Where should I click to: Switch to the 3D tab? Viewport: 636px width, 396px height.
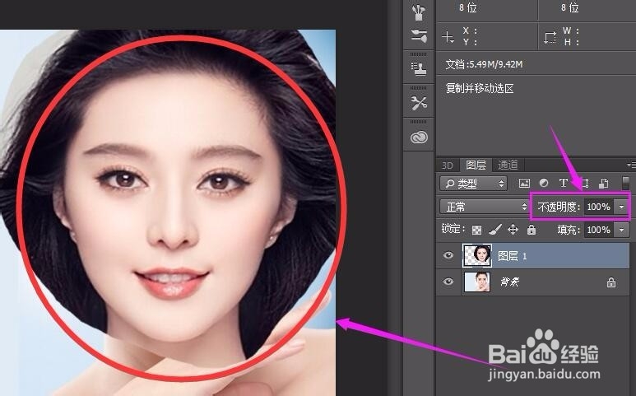point(447,165)
